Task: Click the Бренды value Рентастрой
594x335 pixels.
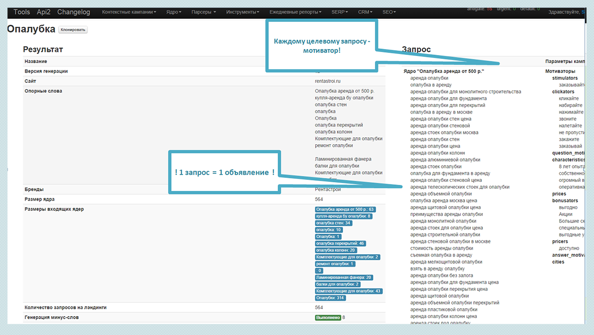Action: click(x=328, y=189)
